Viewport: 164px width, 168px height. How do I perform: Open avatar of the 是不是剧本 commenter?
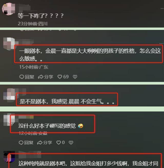[9, 94]
